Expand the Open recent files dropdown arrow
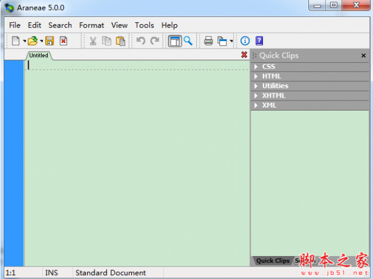The width and height of the screenshot is (373, 279). point(42,41)
